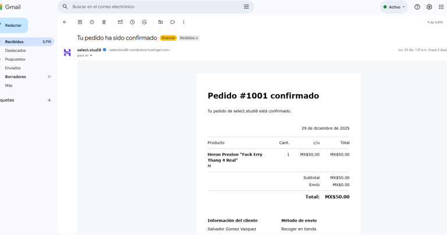This screenshot has height=235, width=447.
Task: Click the search magnifier icon
Action: click(x=65, y=6)
